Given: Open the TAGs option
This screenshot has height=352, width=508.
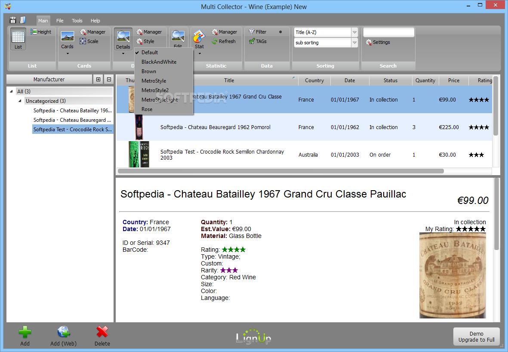Looking at the screenshot, I should tap(258, 41).
